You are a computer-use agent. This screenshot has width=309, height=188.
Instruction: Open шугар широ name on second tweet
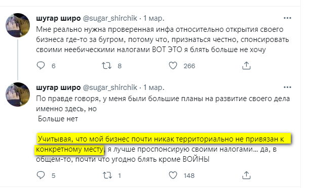click(58, 87)
